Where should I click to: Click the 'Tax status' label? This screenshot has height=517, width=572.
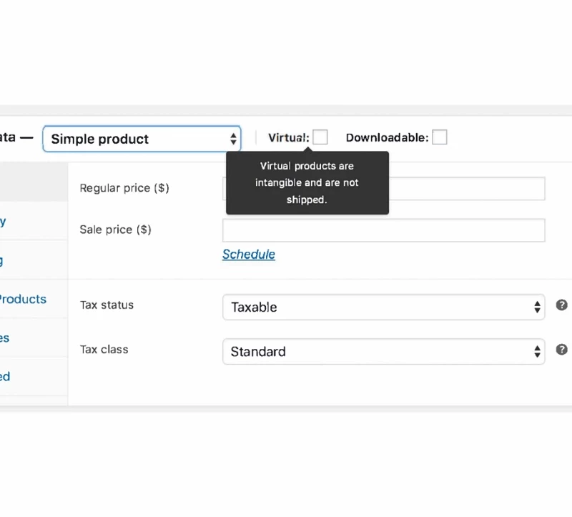(107, 305)
